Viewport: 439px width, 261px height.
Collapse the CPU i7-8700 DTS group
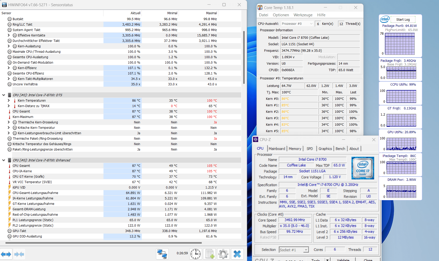(x=4, y=95)
